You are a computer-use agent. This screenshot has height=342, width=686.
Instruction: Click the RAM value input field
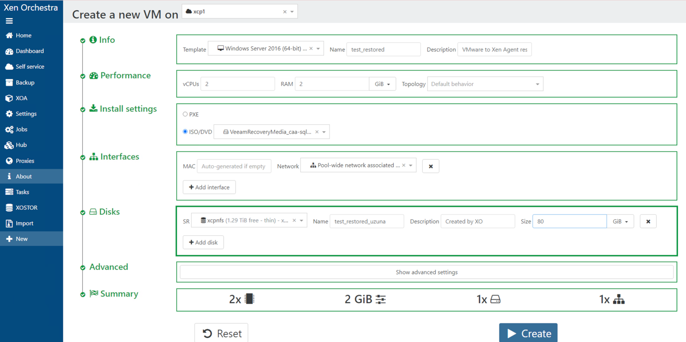[x=332, y=84]
